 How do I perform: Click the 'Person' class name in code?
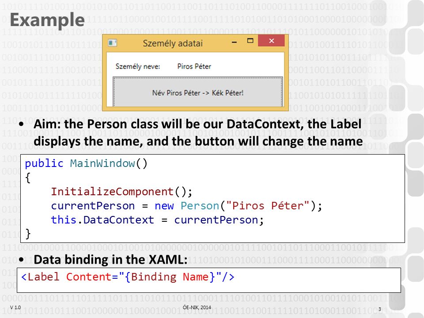200,206
